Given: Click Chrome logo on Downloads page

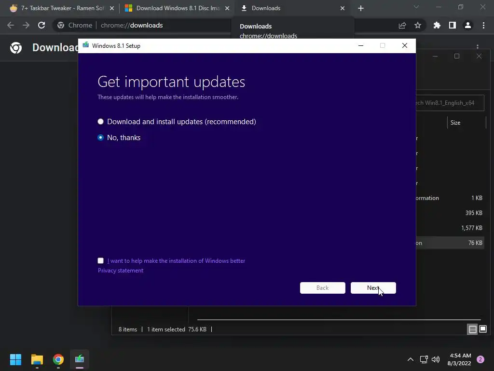Looking at the screenshot, I should click(16, 48).
